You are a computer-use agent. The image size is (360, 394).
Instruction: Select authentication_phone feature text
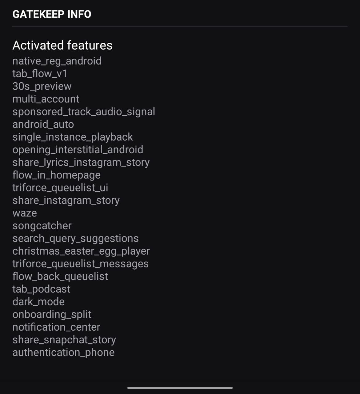coord(63,352)
